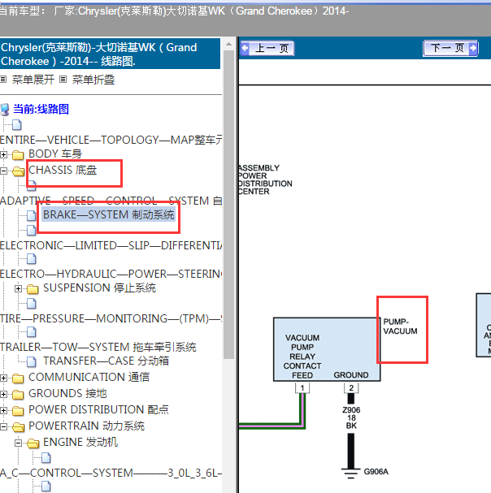Click page icon above ELECTRONIC—LIMITED—SLIP
The width and height of the screenshot is (491, 493).
32,231
